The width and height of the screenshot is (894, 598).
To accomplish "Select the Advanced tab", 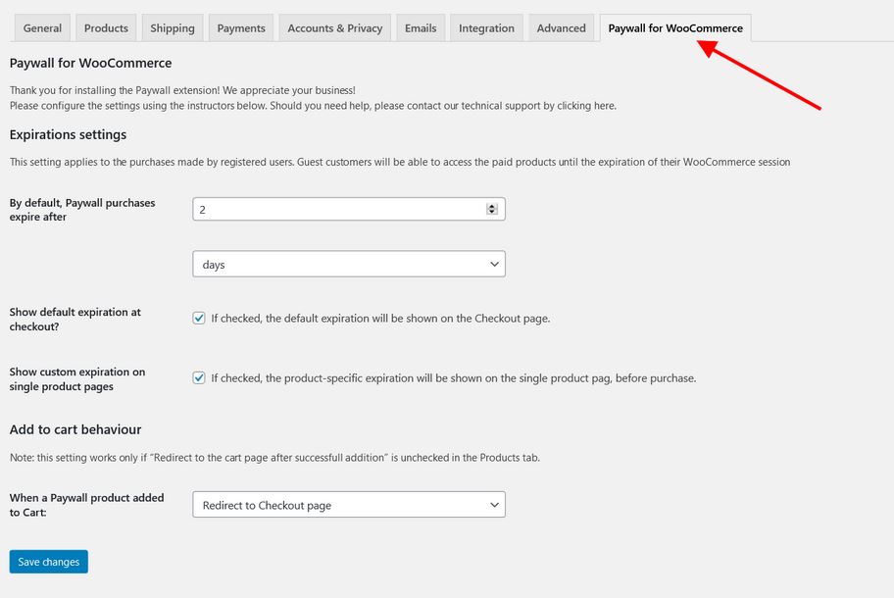I will click(x=561, y=27).
